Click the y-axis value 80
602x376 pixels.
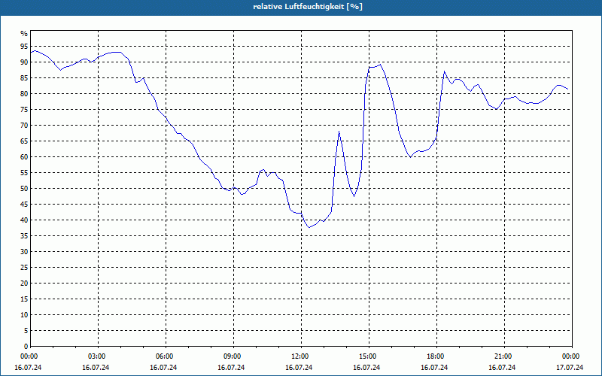pos(24,93)
